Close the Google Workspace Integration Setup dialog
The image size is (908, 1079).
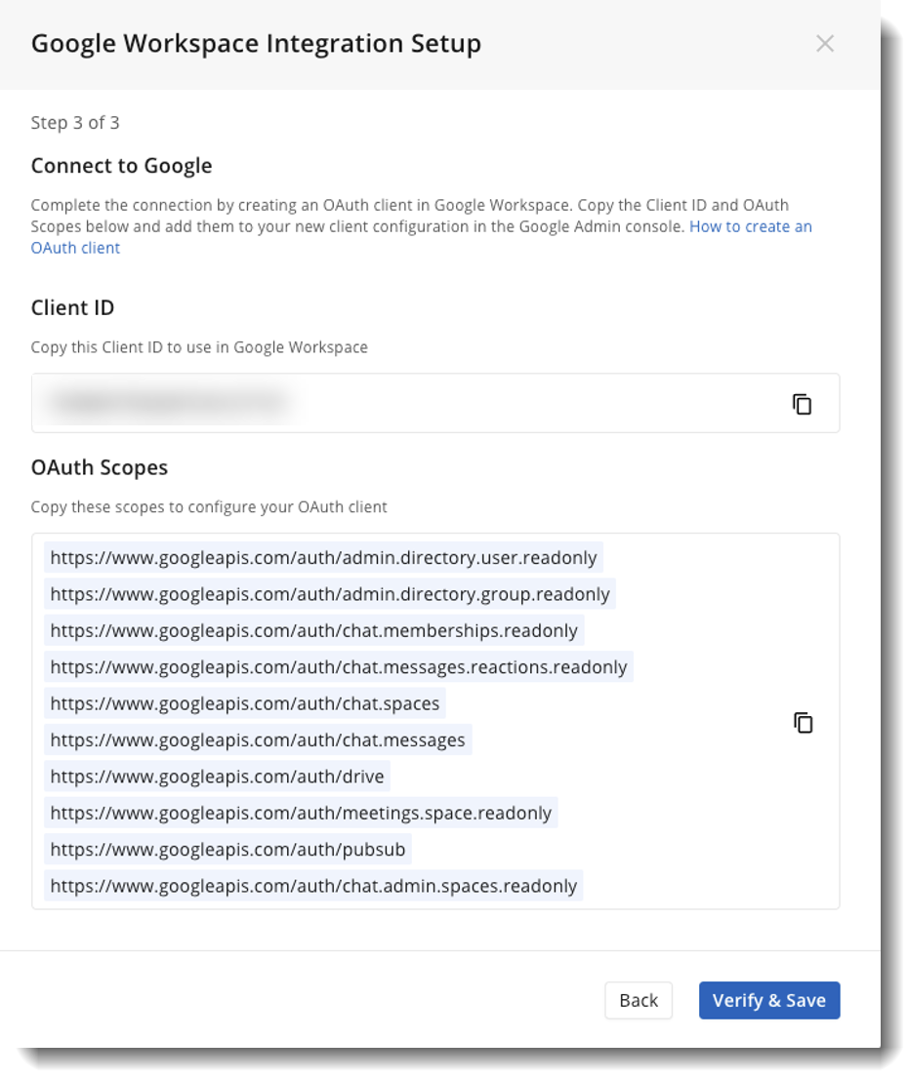[x=825, y=44]
